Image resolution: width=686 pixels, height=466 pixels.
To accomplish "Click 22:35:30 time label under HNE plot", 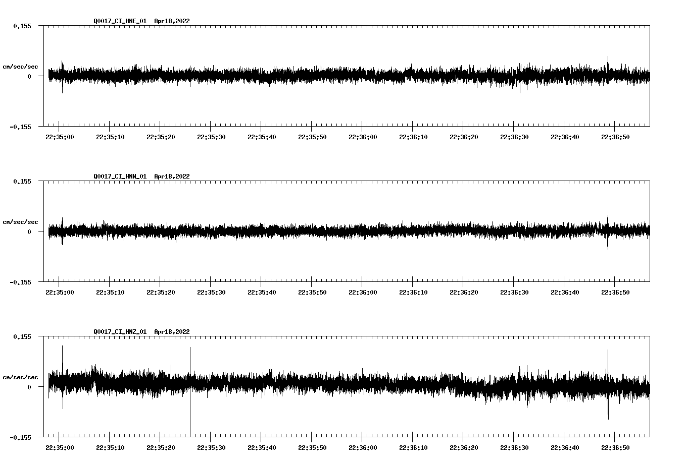I will 211,137.
